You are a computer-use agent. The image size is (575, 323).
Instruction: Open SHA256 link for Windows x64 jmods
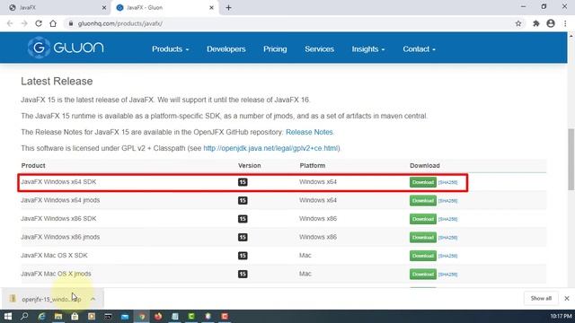click(x=447, y=201)
